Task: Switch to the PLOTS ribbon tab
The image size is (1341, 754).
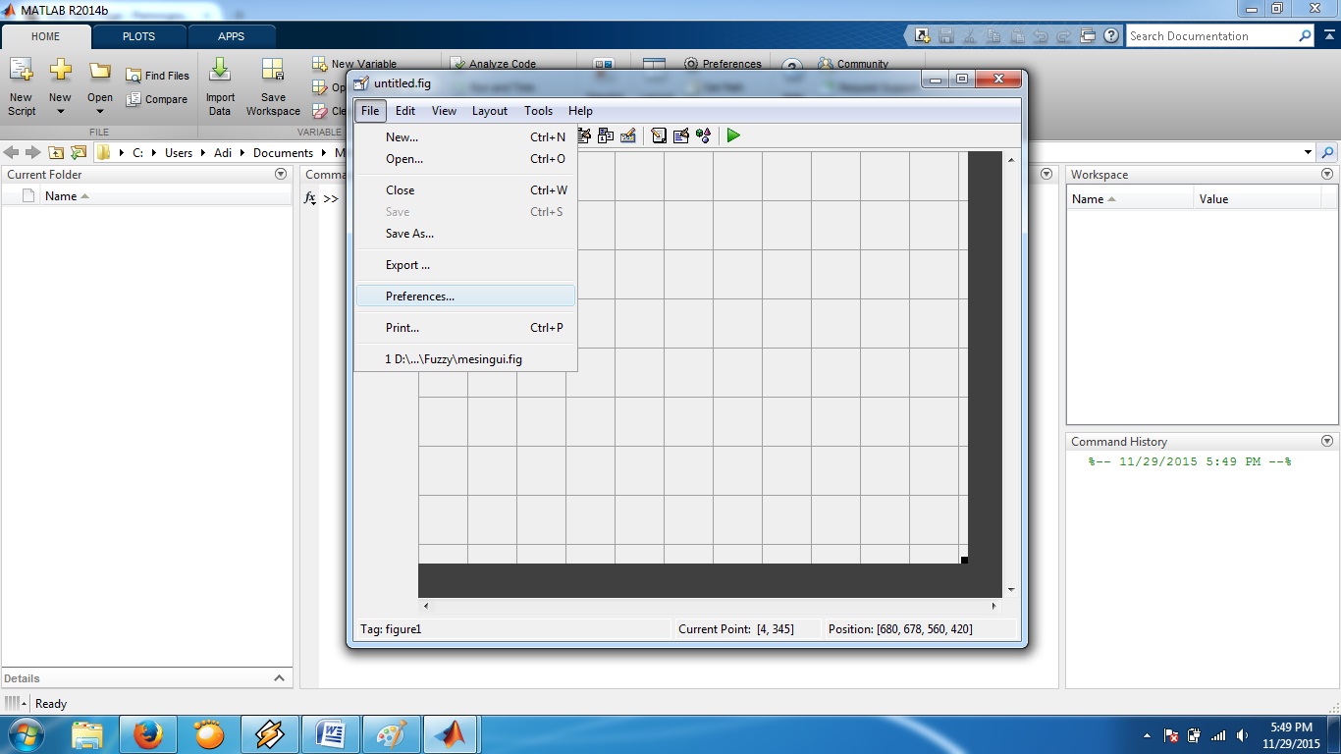Action: pyautogui.click(x=138, y=36)
